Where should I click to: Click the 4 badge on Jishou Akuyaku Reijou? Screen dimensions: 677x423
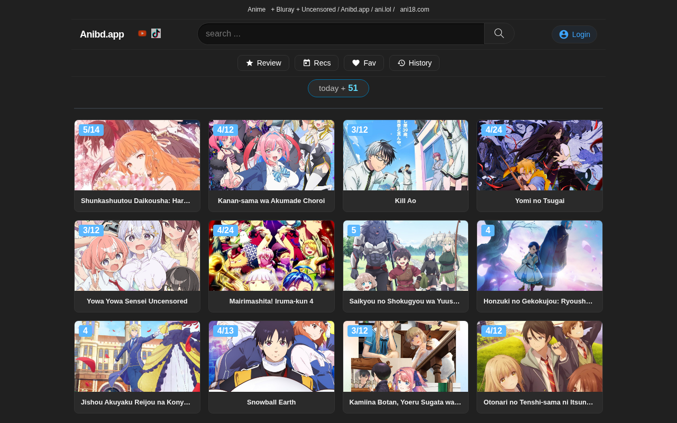85,331
